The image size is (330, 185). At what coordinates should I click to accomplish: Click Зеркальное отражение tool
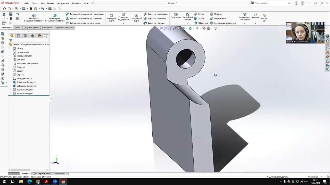point(223,23)
